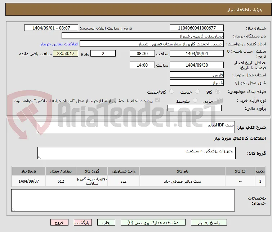
Task: Click the واحد شمارش column header
Action: point(124,171)
